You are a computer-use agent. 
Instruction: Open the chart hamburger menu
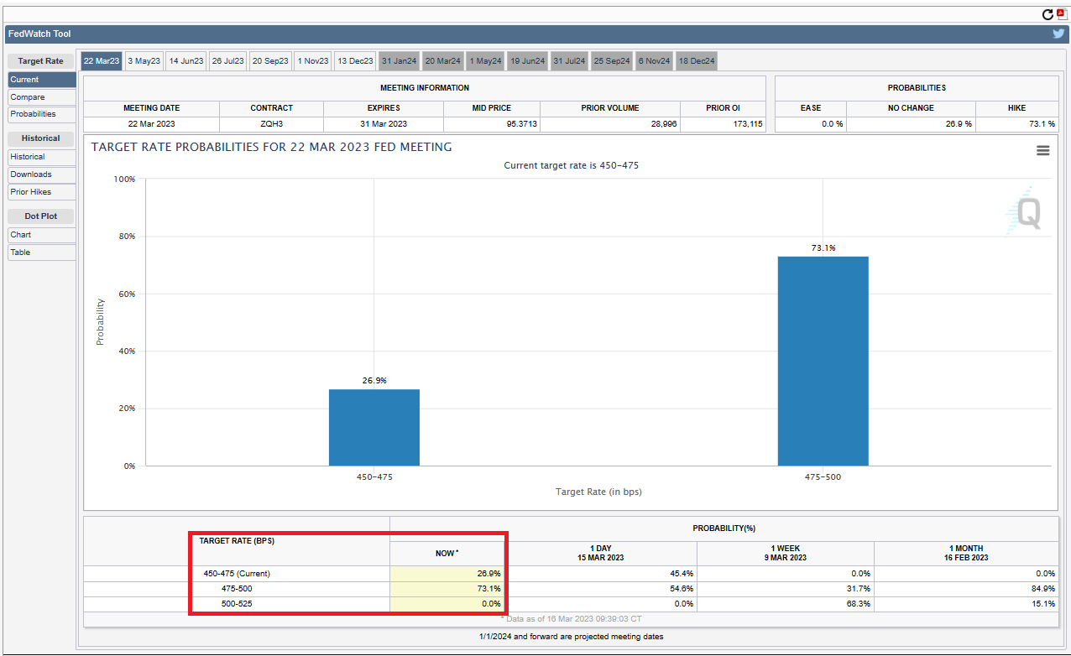(1042, 151)
